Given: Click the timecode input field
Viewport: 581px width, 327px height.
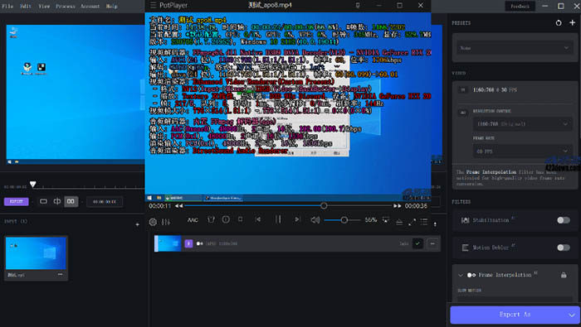Looking at the screenshot, I should (x=105, y=202).
